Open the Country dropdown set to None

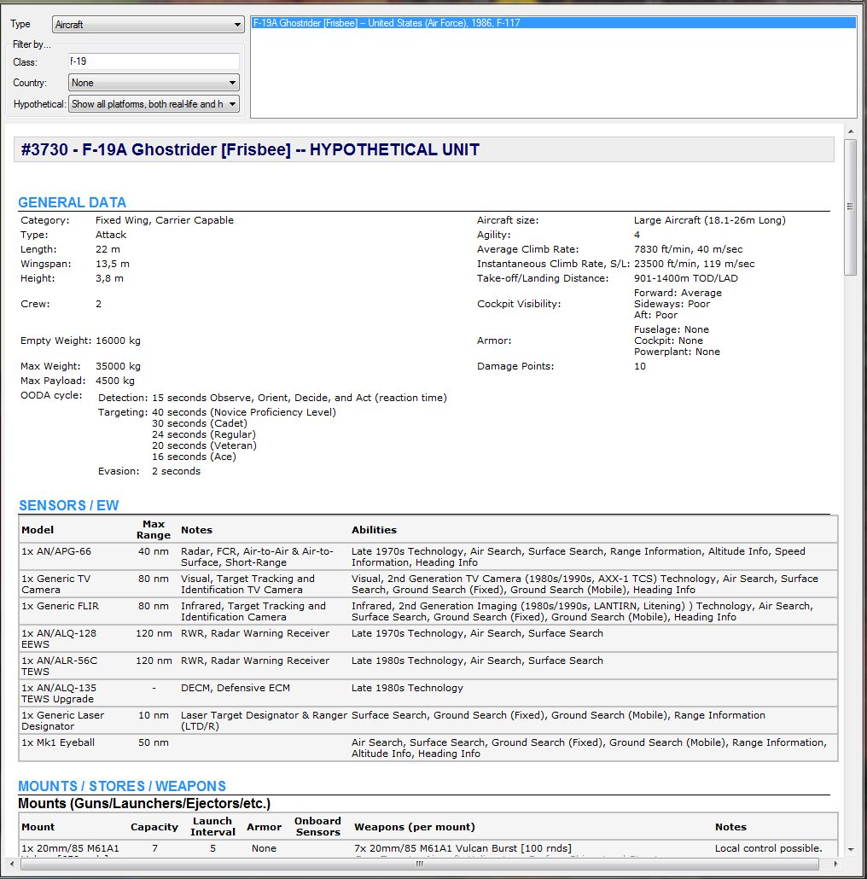(x=154, y=83)
